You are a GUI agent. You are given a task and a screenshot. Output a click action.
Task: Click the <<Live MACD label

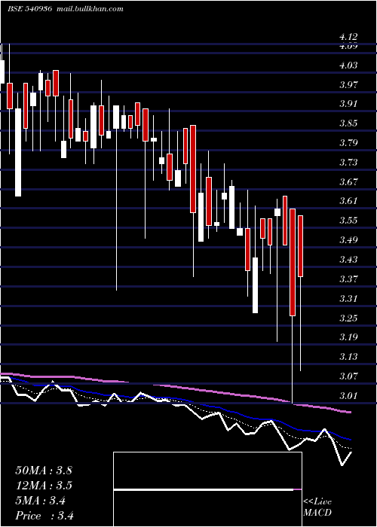tap(317, 507)
